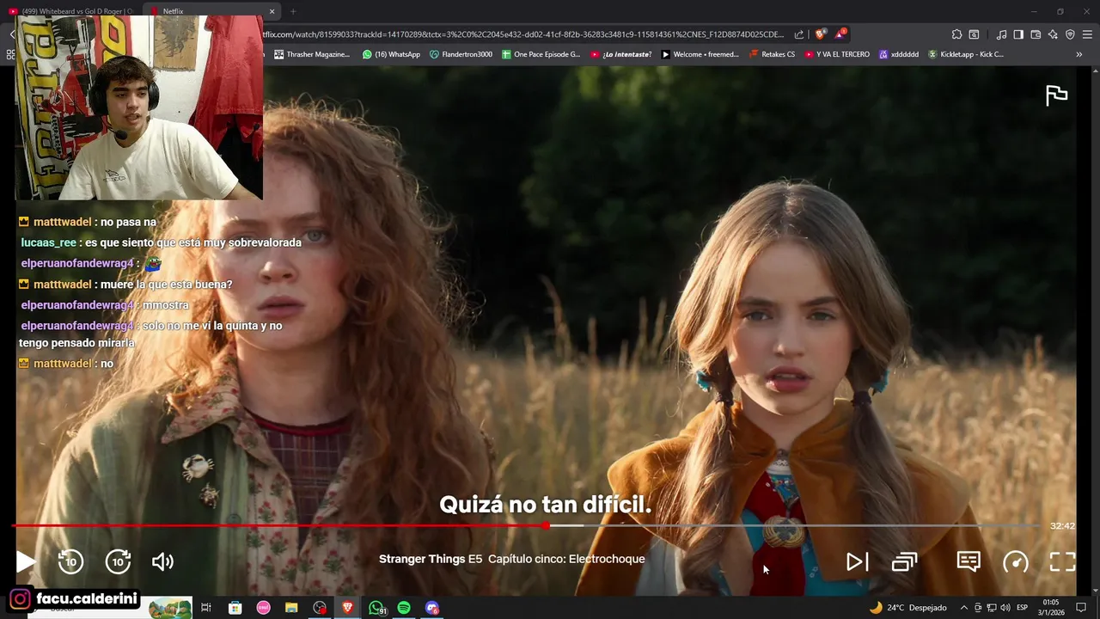Open media control music note icon
The image size is (1100, 619).
tap(1001, 34)
